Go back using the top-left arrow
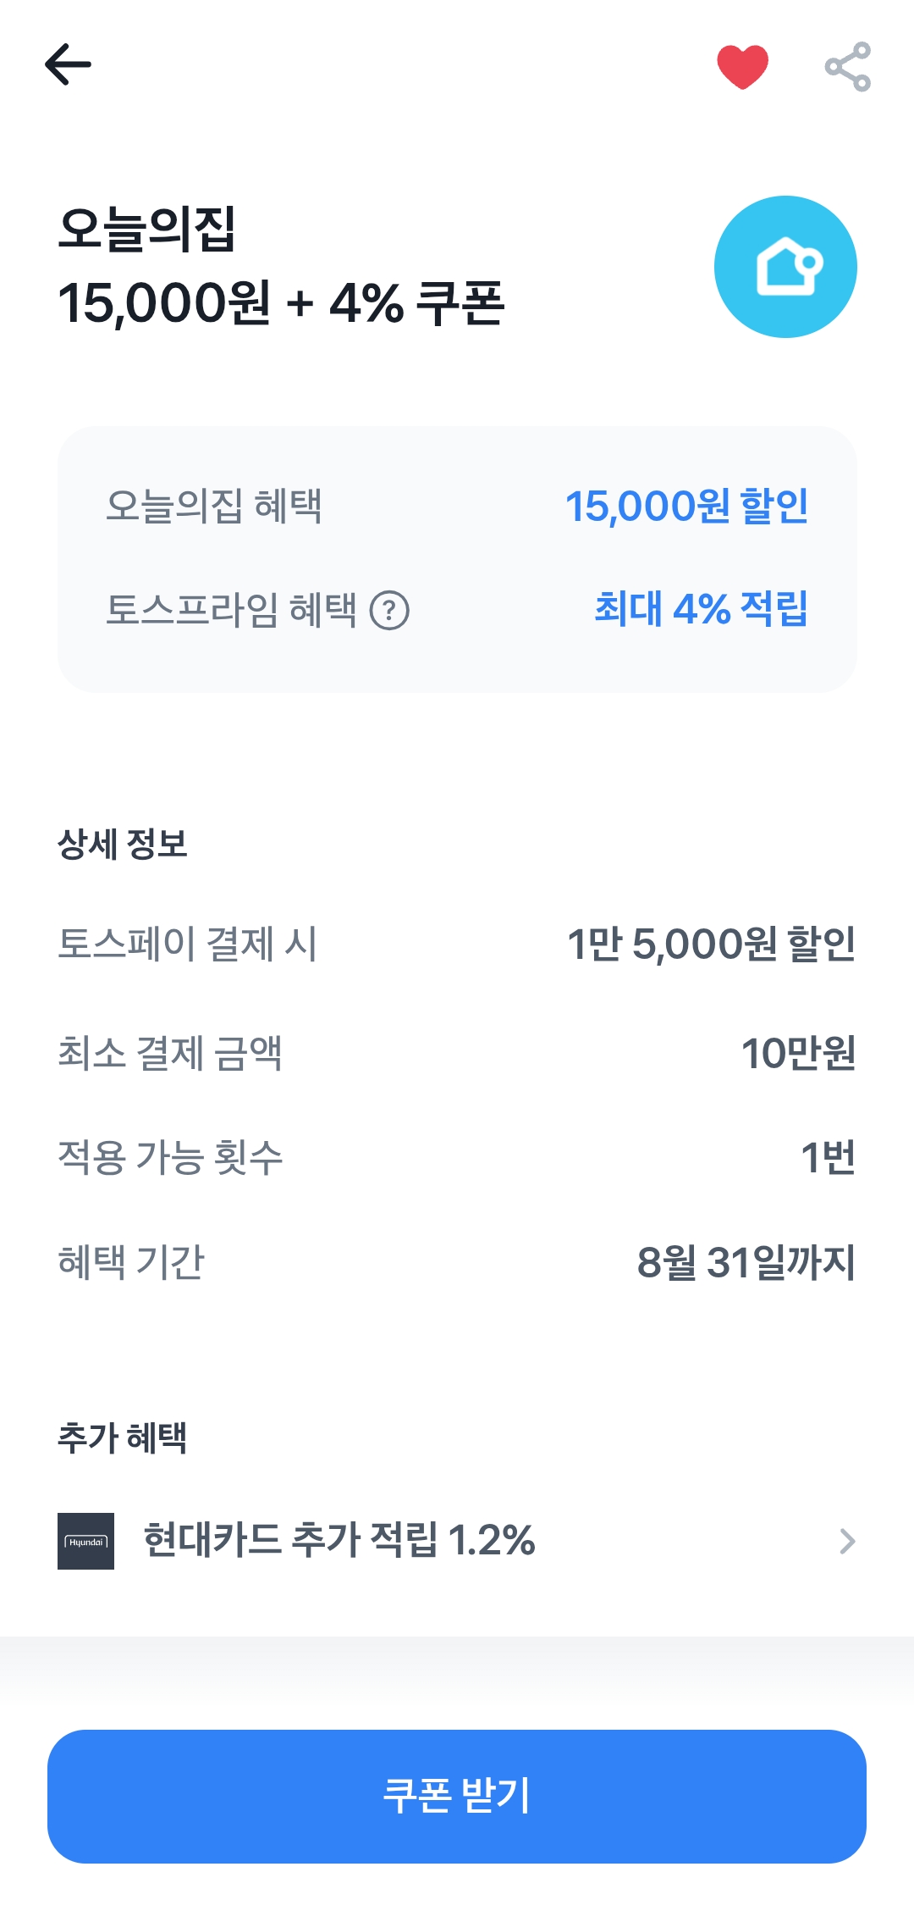The height and width of the screenshot is (1911, 914). point(68,65)
